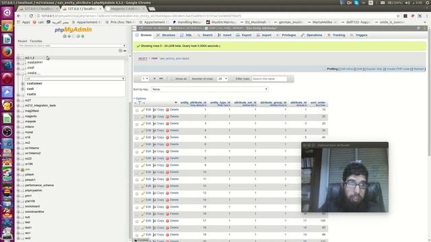This screenshot has width=431, height=242.
Task: Open the column options arrow in table header
Action: (x=176, y=103)
